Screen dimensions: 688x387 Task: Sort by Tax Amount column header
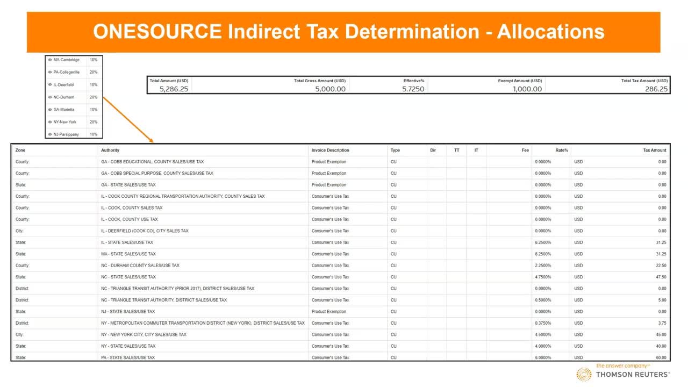tap(654, 150)
